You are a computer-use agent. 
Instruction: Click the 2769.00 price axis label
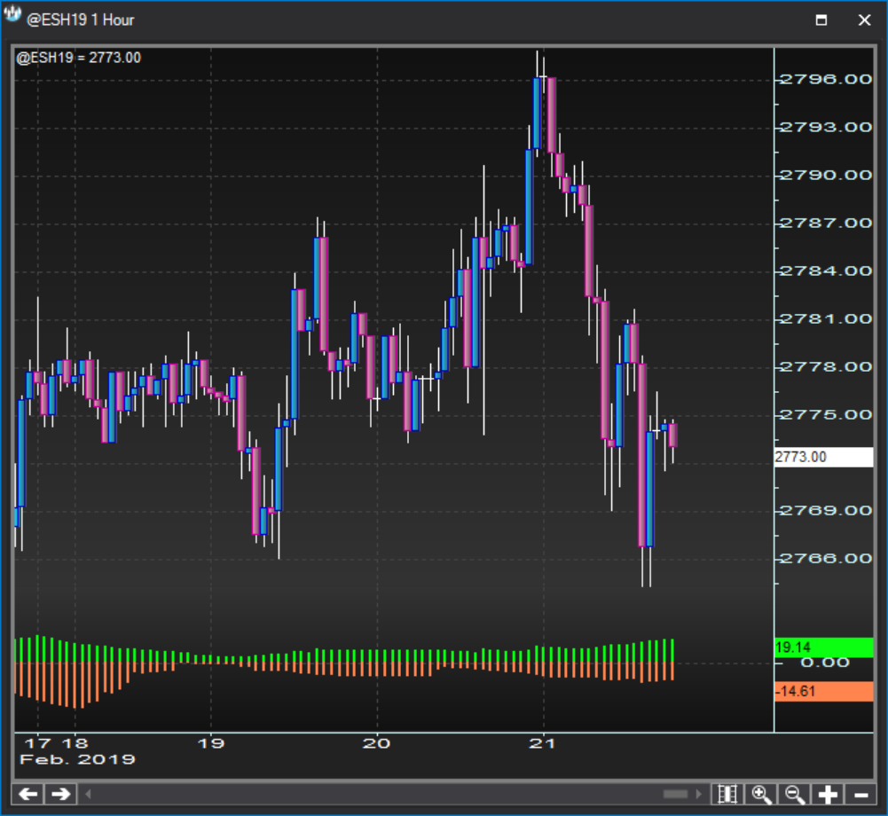click(x=826, y=511)
